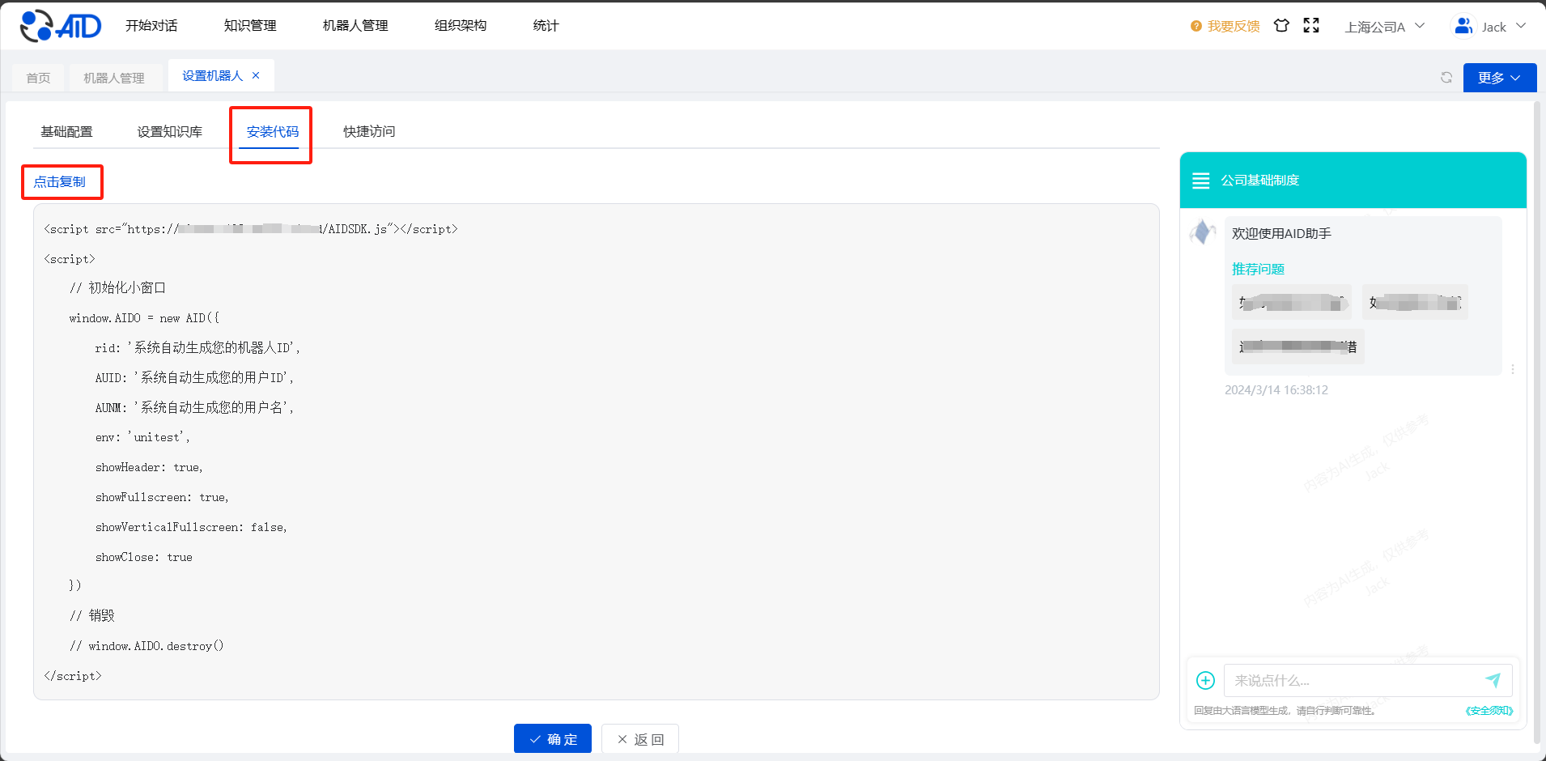
Task: Click the 返回 back button
Action: click(640, 738)
